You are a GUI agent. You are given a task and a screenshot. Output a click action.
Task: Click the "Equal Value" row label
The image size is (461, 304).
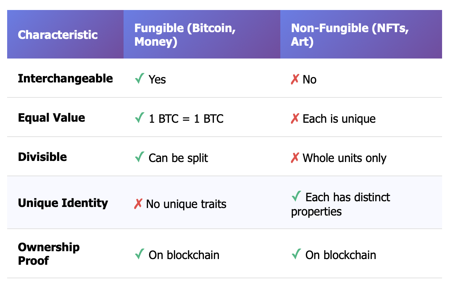click(51, 118)
